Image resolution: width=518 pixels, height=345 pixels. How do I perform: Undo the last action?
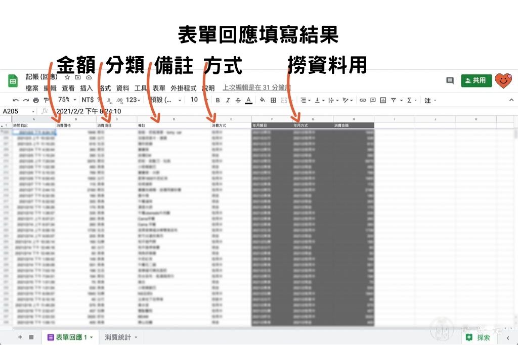16,100
